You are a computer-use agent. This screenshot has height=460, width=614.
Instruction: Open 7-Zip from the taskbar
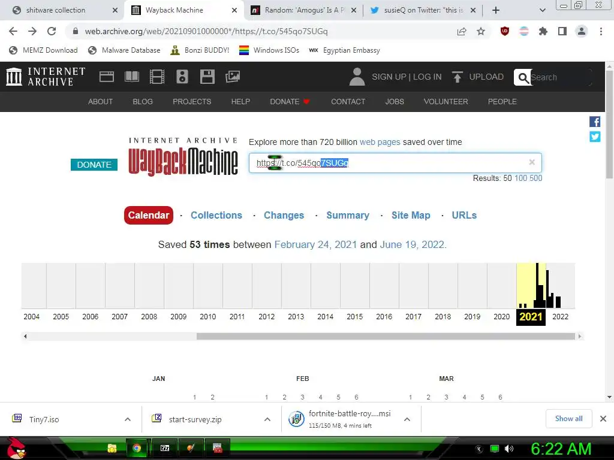coord(165,448)
